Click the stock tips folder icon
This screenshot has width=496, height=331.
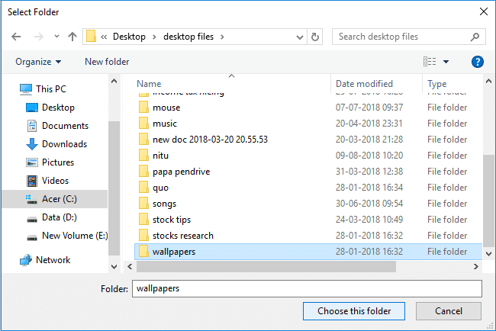[x=143, y=220]
